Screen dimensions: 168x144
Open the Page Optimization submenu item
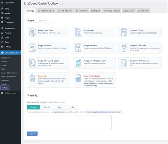click(x=9, y=77)
